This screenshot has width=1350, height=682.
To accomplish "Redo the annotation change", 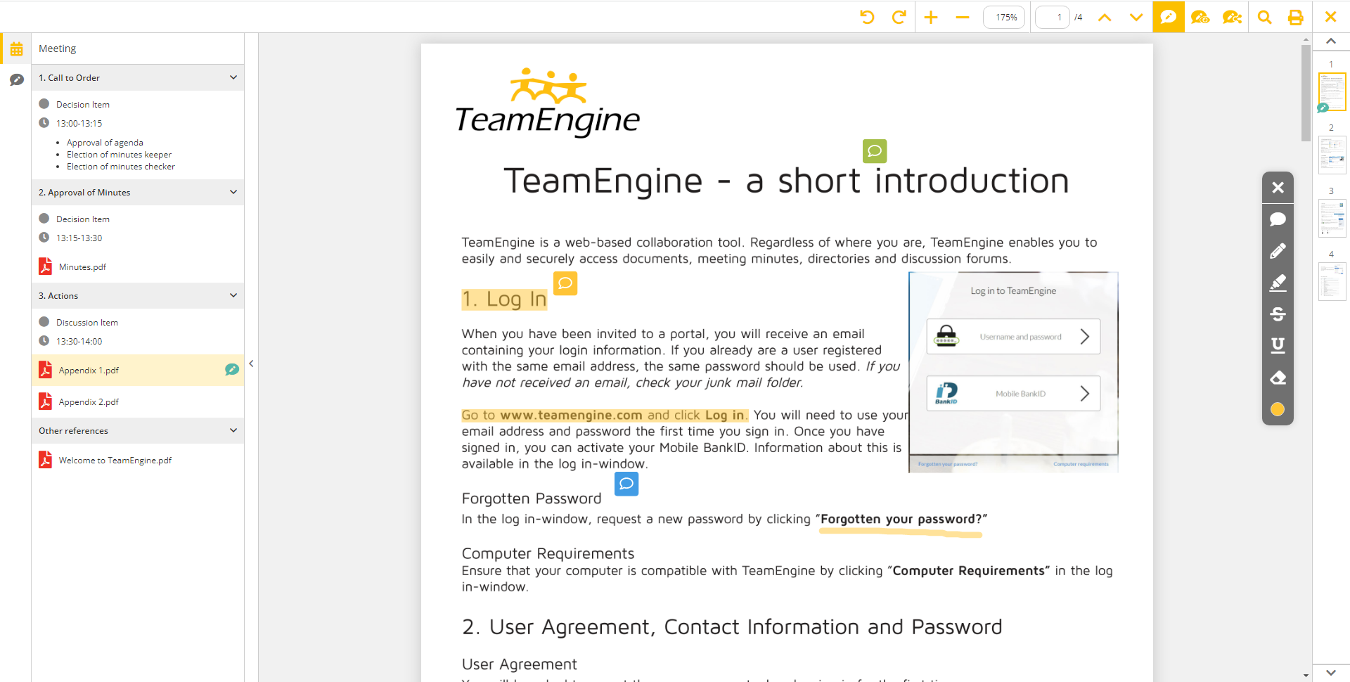I will pos(899,17).
